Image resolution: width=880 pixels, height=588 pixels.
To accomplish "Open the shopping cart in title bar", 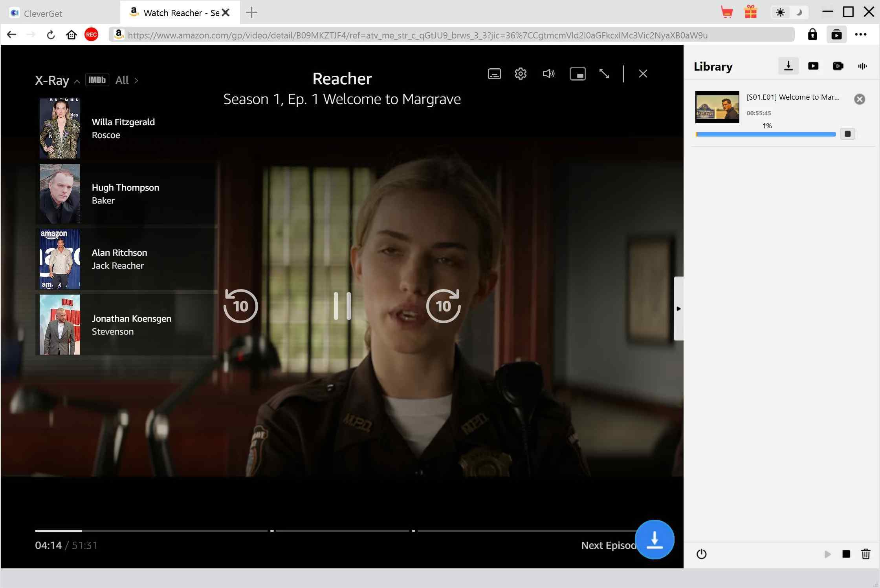I will click(727, 12).
